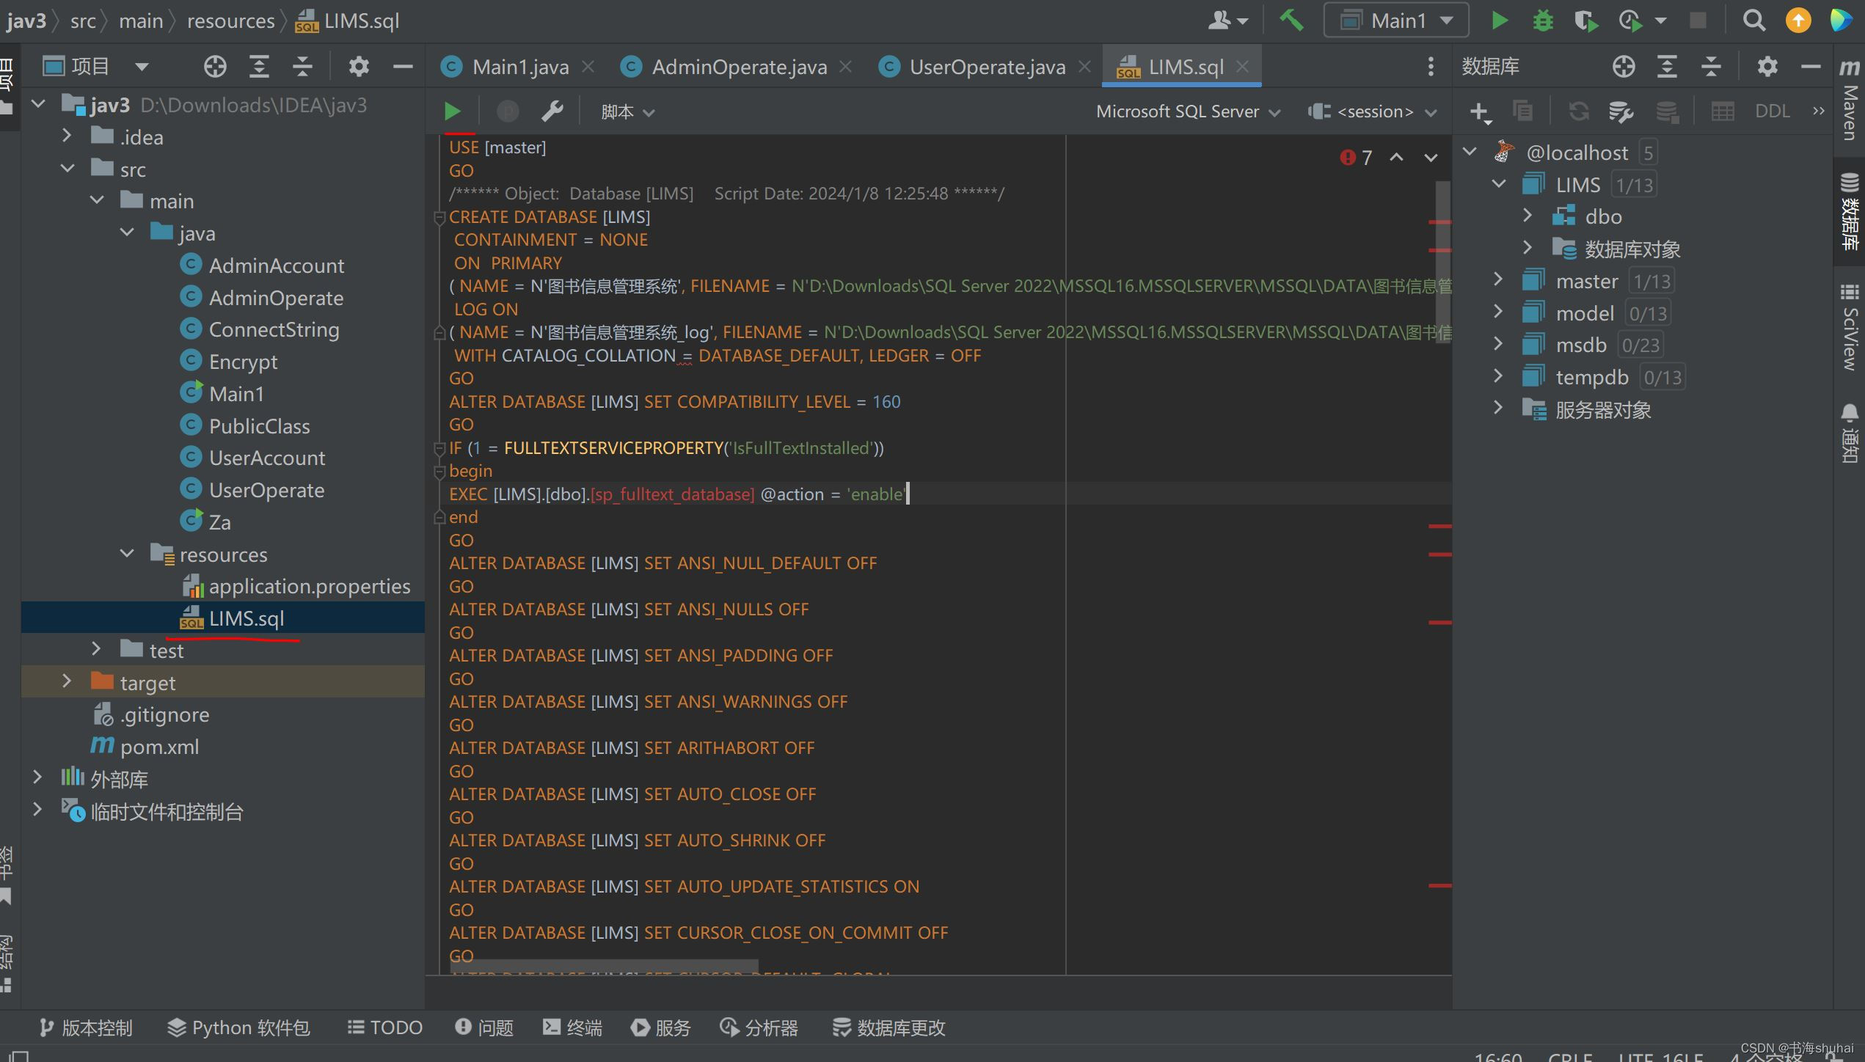Open Microsoft SQL Server dialect dropdown

point(1188,111)
